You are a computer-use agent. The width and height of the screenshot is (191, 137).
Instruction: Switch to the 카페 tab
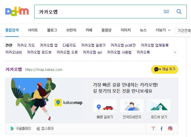pyautogui.click(x=89, y=30)
